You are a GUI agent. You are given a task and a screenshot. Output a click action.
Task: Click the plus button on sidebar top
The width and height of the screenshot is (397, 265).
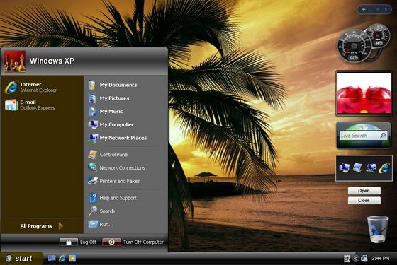click(364, 9)
